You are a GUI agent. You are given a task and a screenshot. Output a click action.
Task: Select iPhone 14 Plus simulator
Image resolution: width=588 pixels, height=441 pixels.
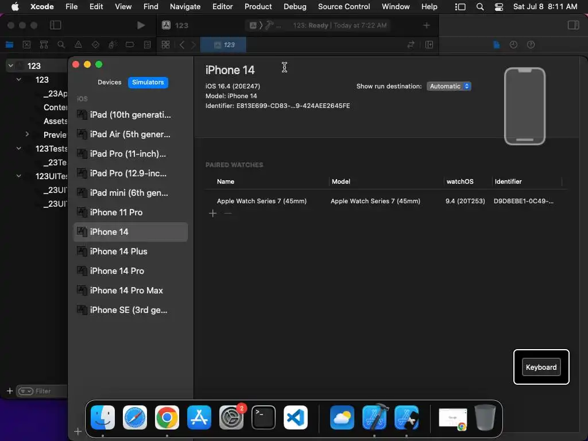(x=130, y=252)
